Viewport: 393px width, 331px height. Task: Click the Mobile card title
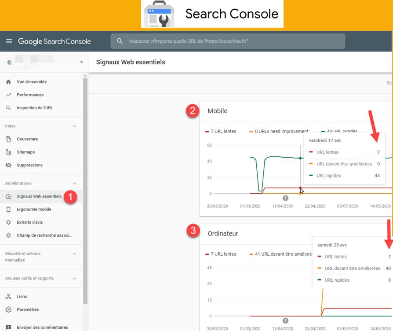coord(218,111)
